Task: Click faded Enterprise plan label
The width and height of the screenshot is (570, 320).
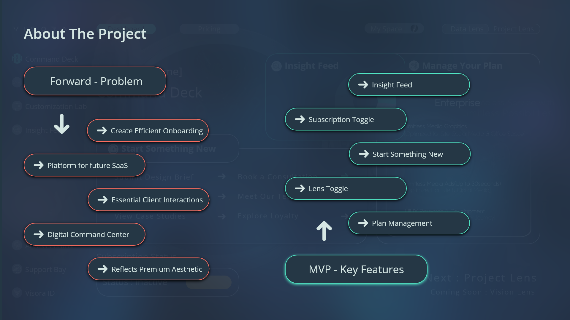Action: (x=457, y=103)
